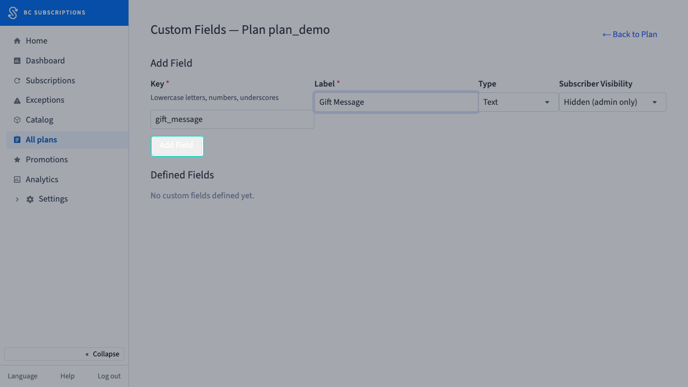The height and width of the screenshot is (387, 688).
Task: Open the Type dropdown
Action: pyautogui.click(x=518, y=102)
